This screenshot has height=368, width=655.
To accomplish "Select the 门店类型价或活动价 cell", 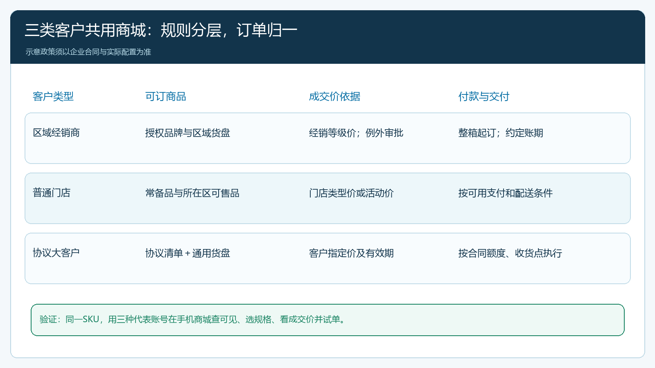I will click(351, 193).
